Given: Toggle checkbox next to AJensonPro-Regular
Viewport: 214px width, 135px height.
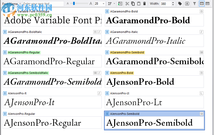Looking at the screenshot, I should (x=5, y=114).
